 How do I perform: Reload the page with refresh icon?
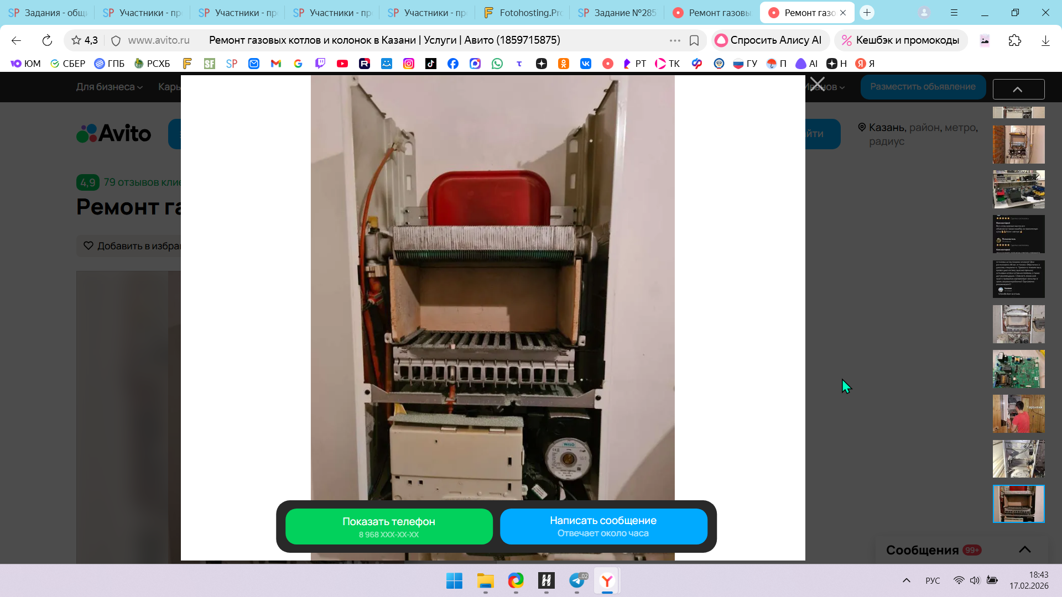pos(47,40)
